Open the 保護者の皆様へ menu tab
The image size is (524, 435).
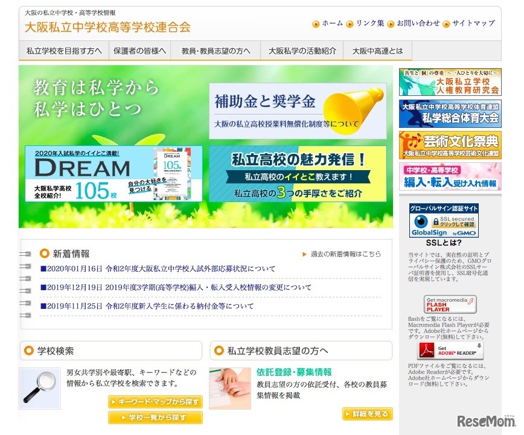[139, 51]
